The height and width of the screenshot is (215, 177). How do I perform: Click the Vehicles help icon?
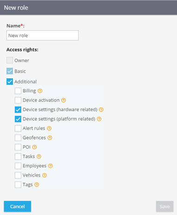[44, 175]
